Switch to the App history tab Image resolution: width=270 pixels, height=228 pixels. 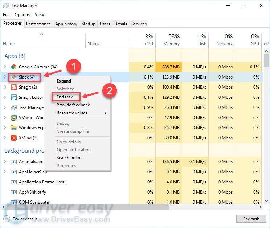pos(66,24)
